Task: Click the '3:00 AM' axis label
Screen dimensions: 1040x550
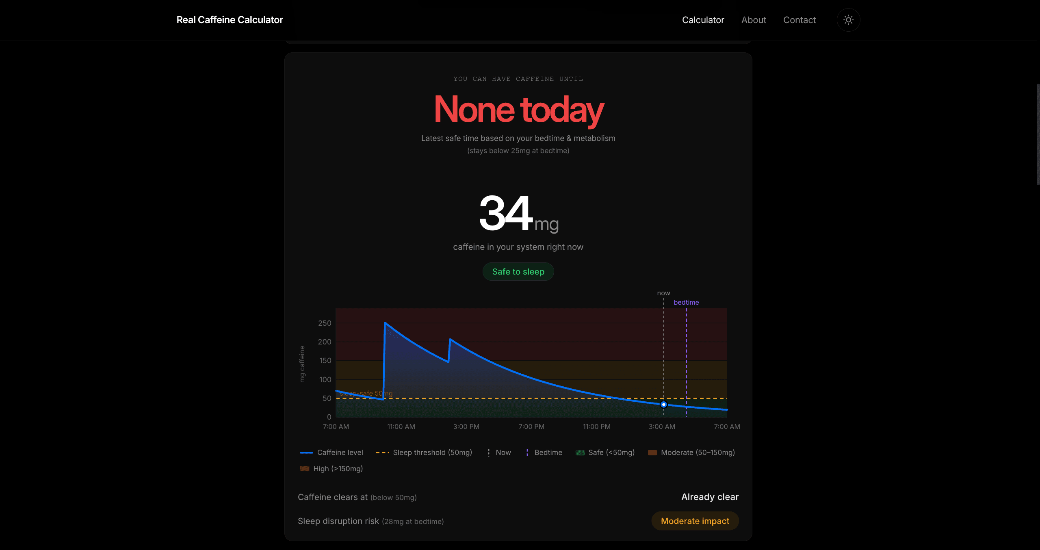Action: 661,427
